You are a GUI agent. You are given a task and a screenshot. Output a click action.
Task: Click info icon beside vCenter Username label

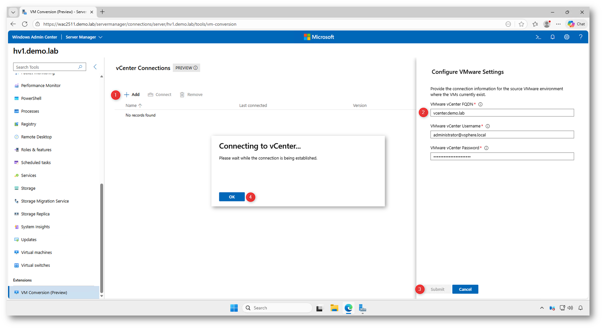(487, 126)
